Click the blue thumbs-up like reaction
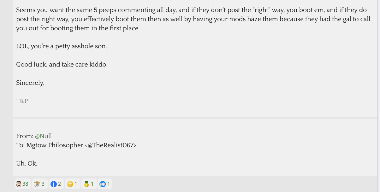This screenshot has width=380, height=192. (103, 184)
